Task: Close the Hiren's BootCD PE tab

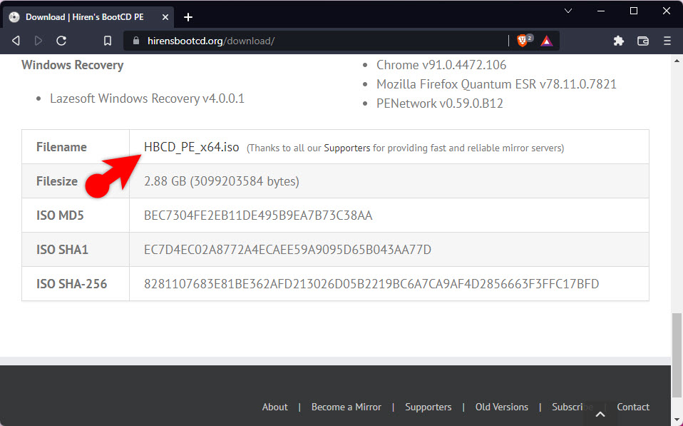Action: (165, 17)
